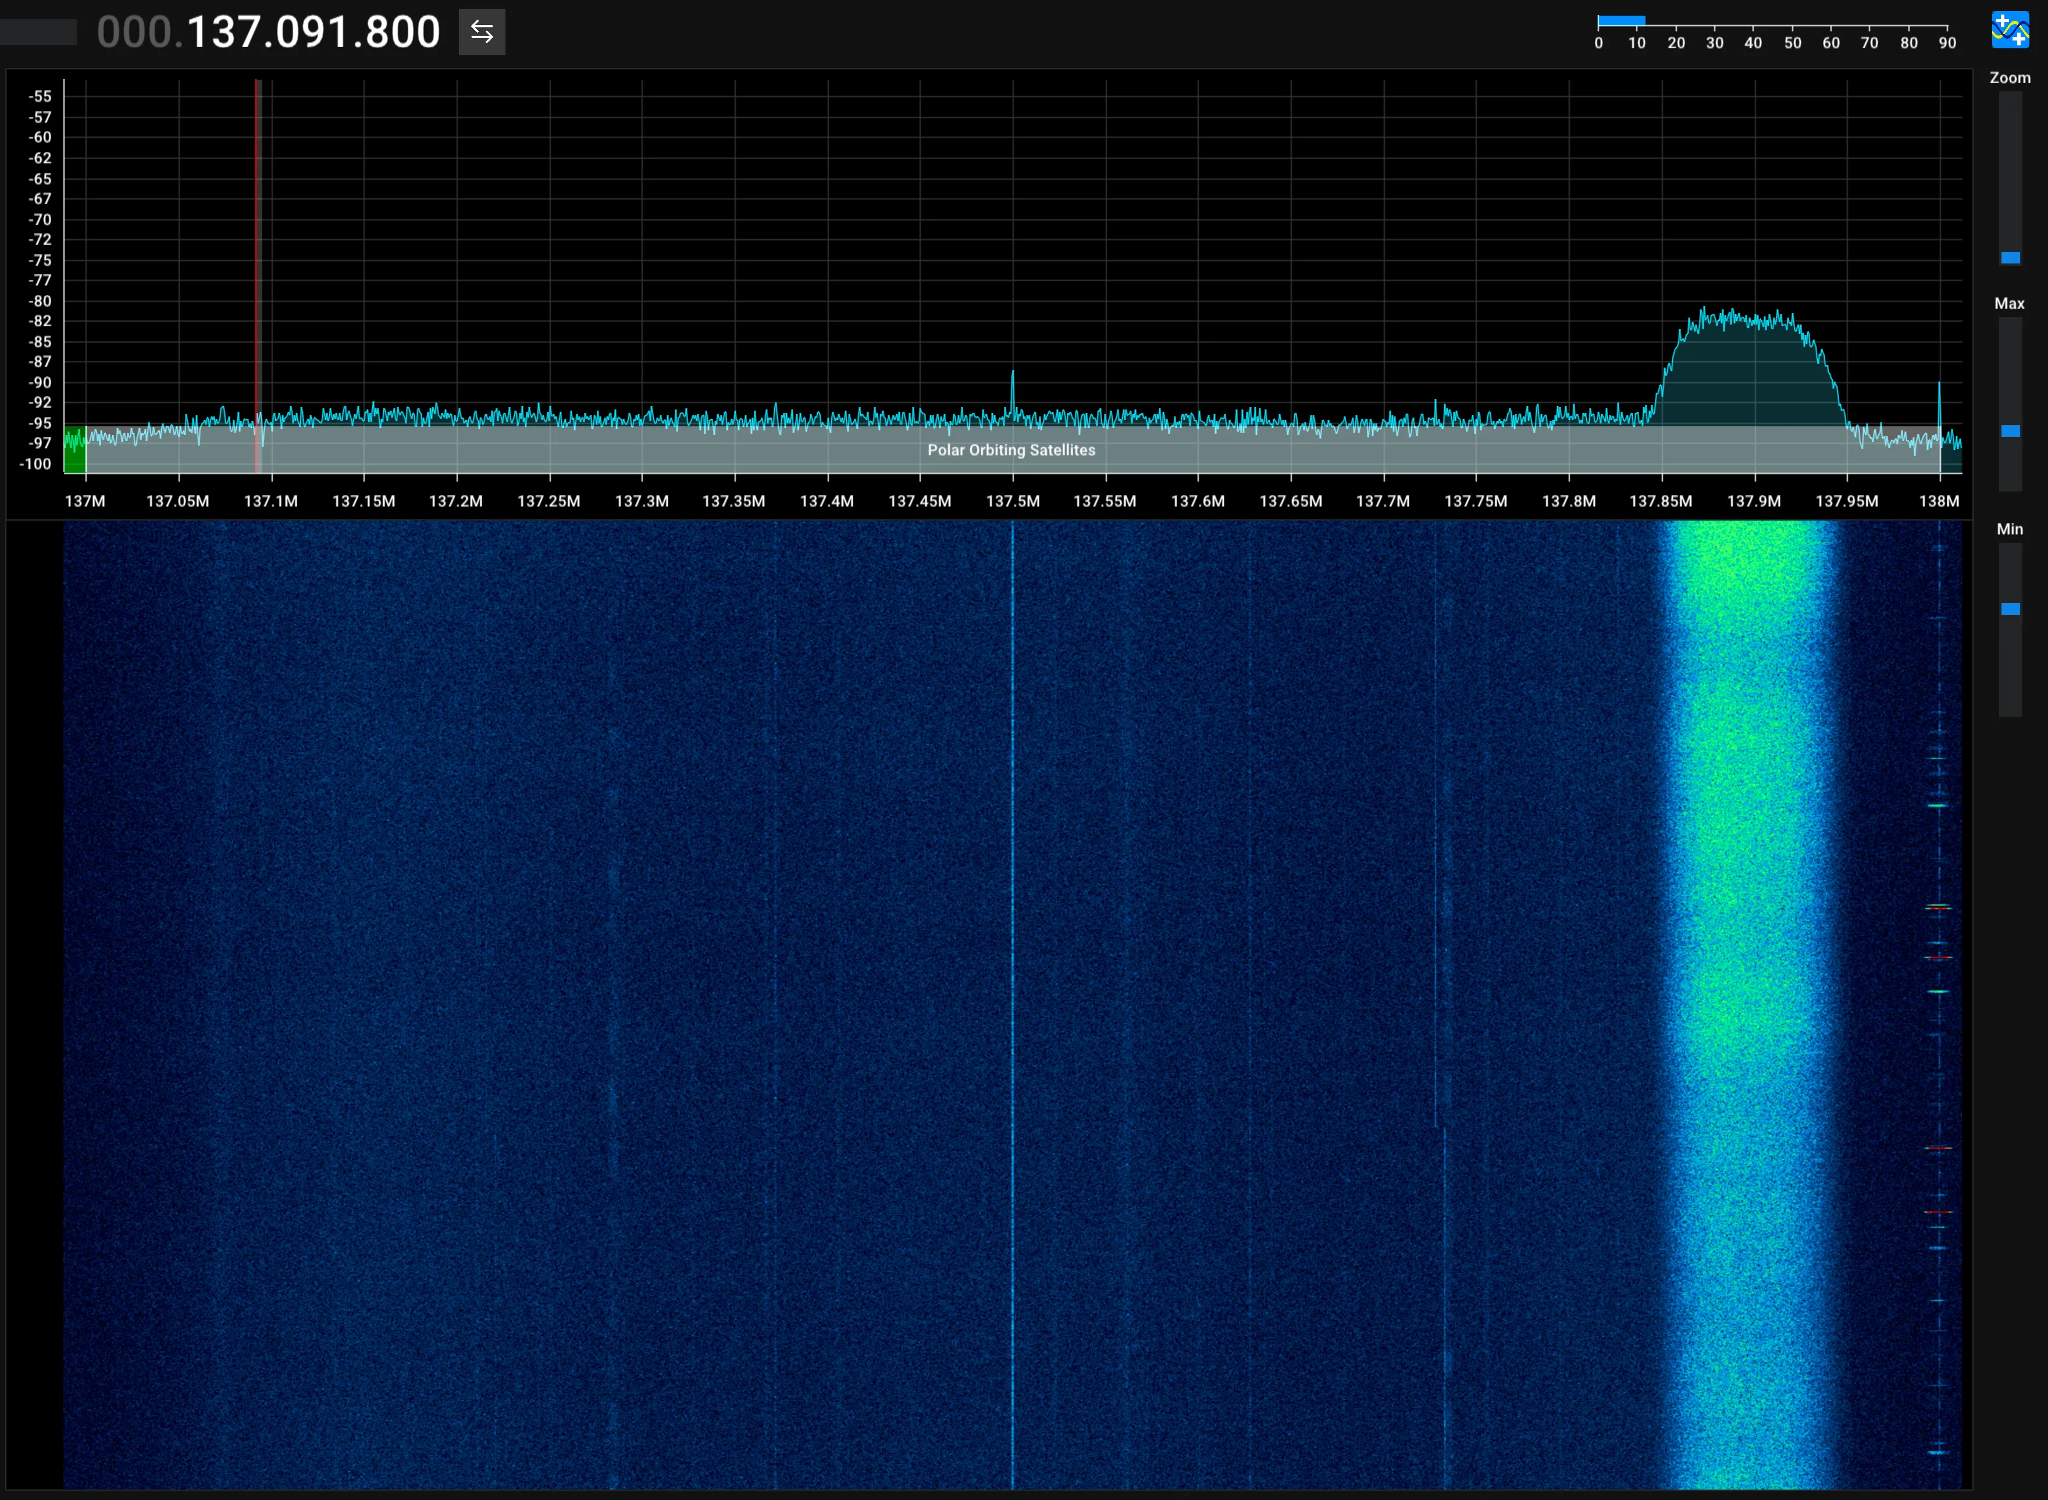Click the 137.5M frequency axis label
Image resolution: width=2048 pixels, height=1500 pixels.
pos(1013,501)
